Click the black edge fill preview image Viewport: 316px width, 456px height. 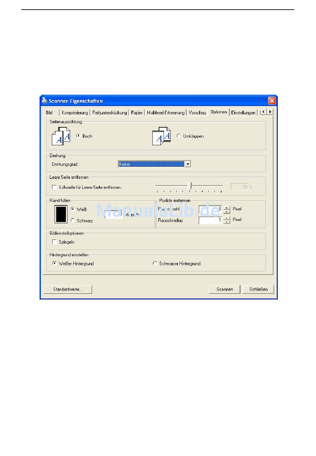click(61, 214)
